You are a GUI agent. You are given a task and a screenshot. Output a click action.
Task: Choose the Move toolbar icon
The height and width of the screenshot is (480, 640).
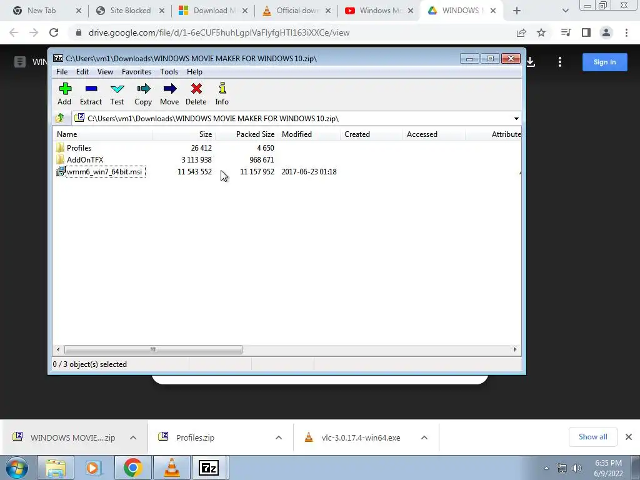[x=169, y=94]
